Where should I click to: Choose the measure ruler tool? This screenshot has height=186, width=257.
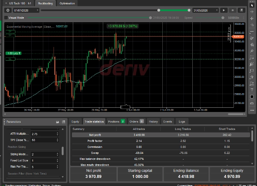[x=252, y=25]
